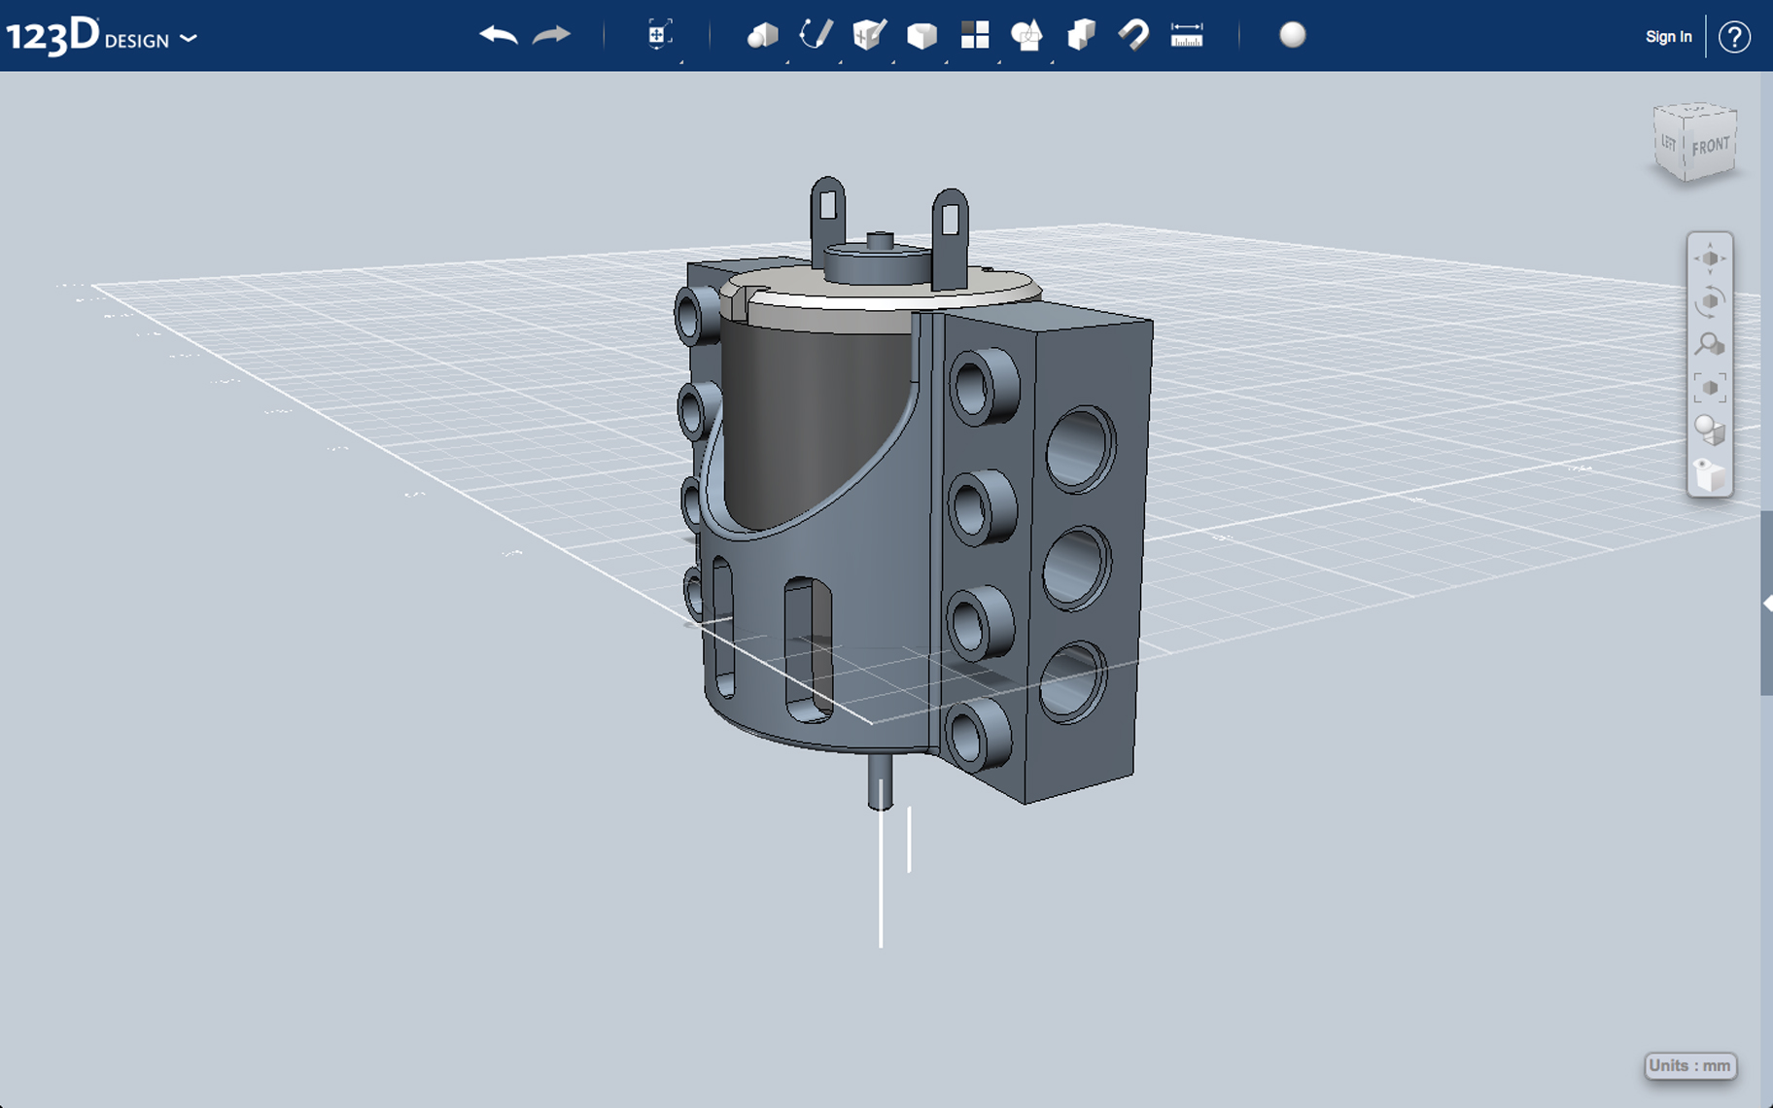
Task: Activate the Measure tool
Action: [1187, 36]
